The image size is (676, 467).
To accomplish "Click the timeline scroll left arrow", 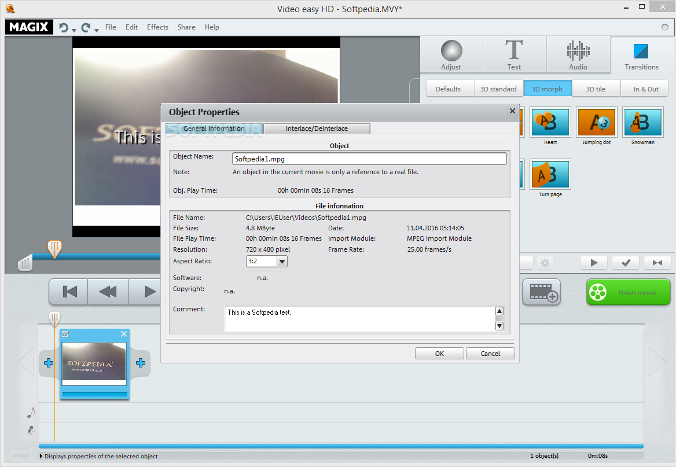I will [25, 361].
